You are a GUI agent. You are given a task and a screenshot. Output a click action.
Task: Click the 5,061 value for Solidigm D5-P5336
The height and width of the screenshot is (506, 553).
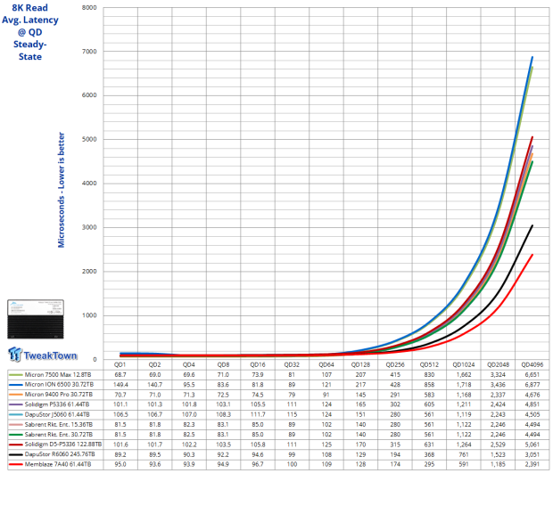(532, 445)
